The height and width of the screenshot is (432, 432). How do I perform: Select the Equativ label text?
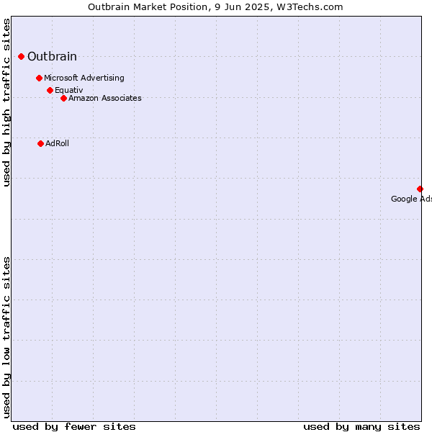pos(69,90)
